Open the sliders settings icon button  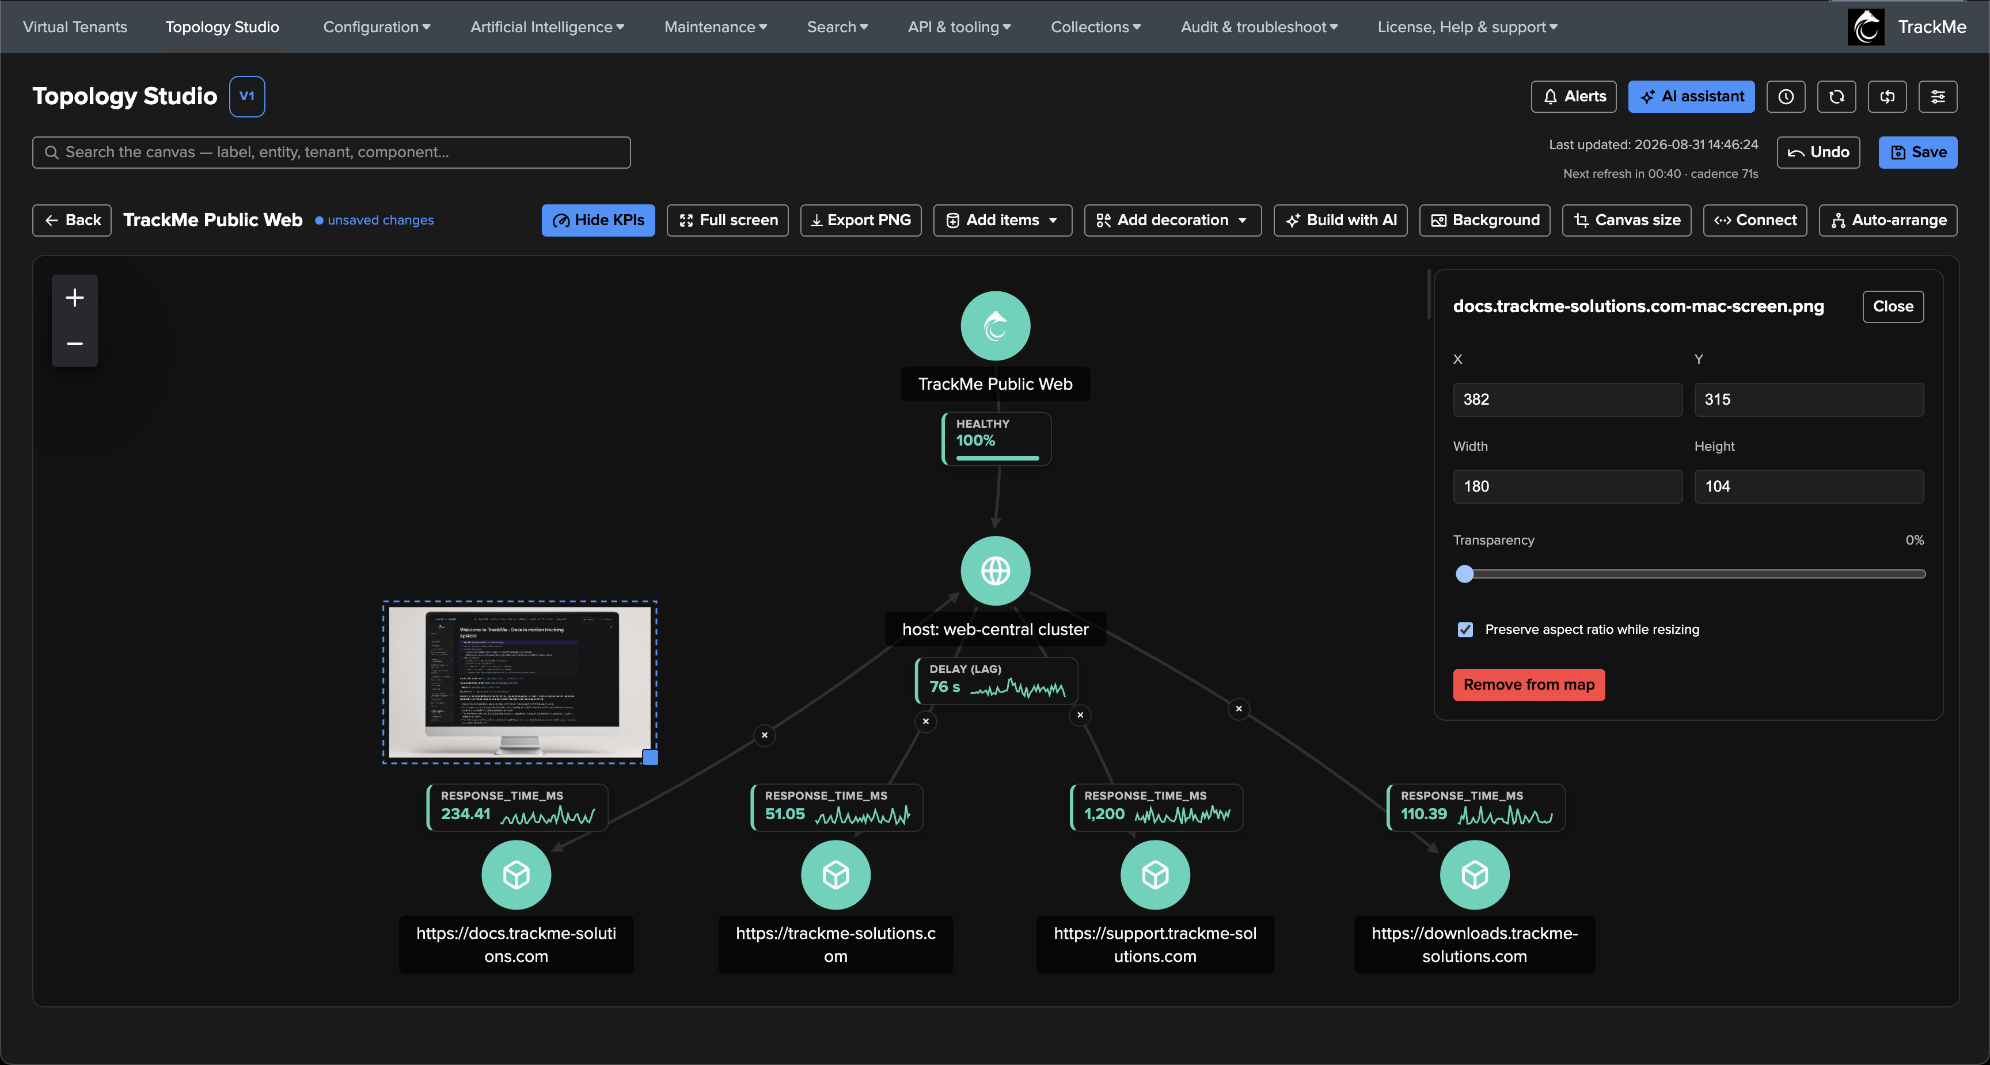point(1938,97)
